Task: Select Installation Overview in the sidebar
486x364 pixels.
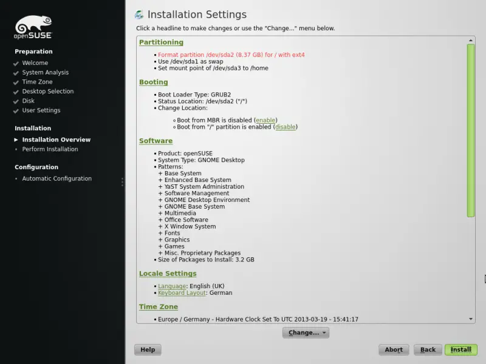Action: tap(56, 140)
